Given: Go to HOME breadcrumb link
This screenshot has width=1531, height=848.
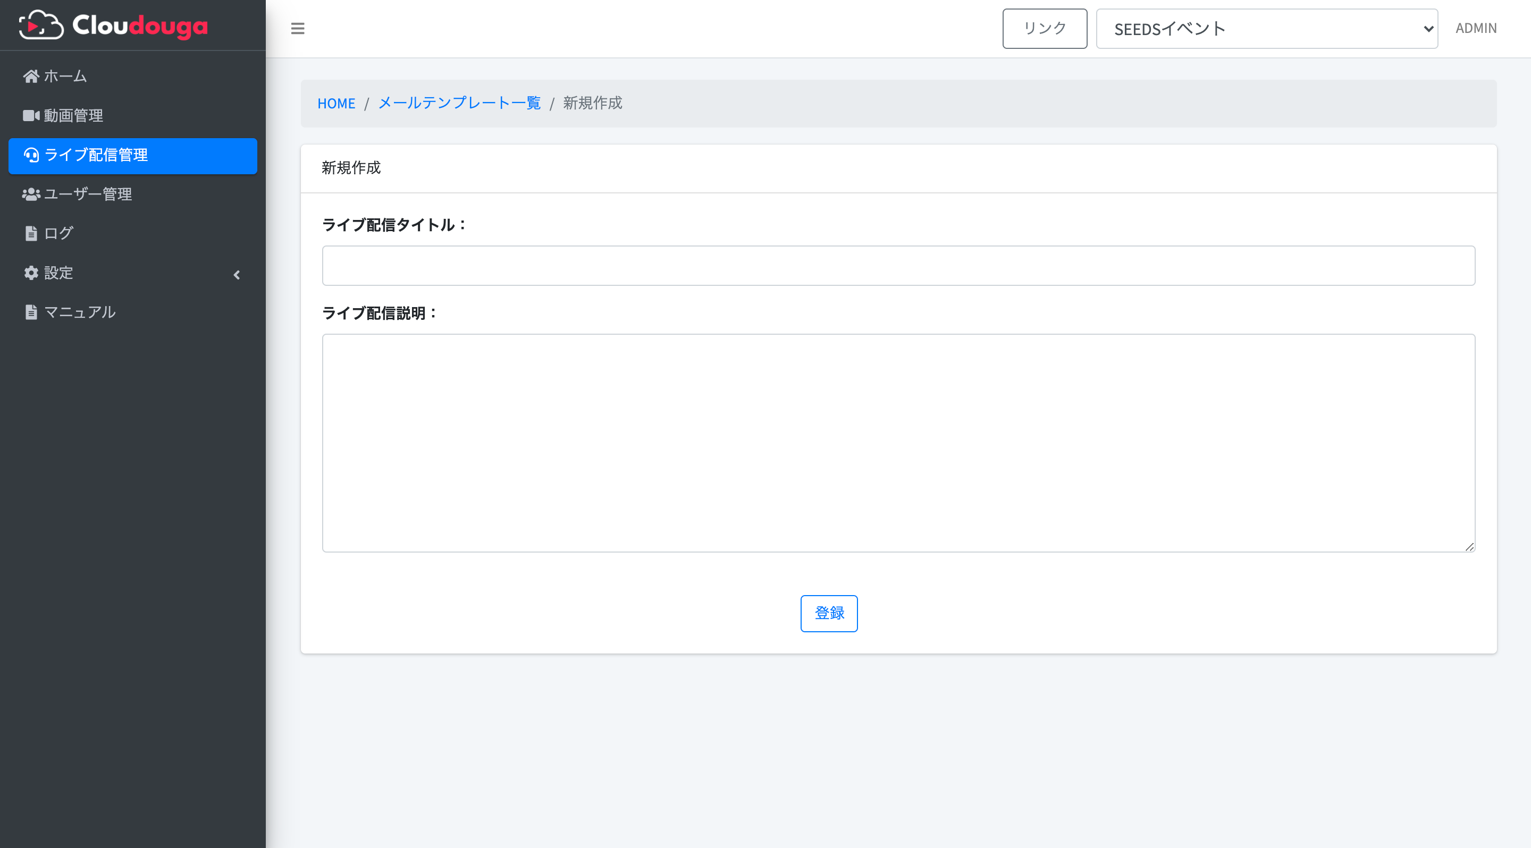Looking at the screenshot, I should coord(337,103).
